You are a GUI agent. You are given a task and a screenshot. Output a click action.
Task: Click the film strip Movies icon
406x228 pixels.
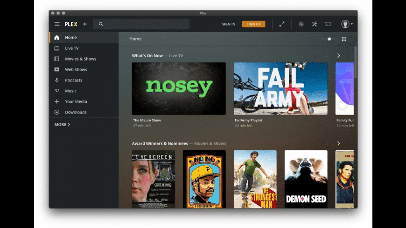(x=57, y=59)
